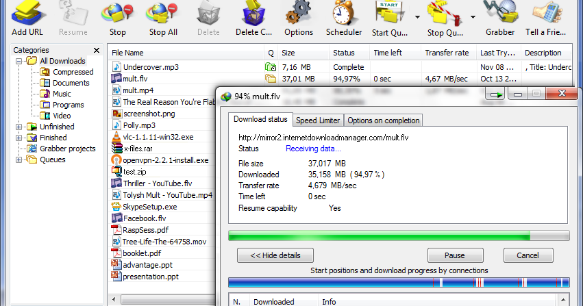
Task: Click the blue connections progress bar
Action: point(399,282)
